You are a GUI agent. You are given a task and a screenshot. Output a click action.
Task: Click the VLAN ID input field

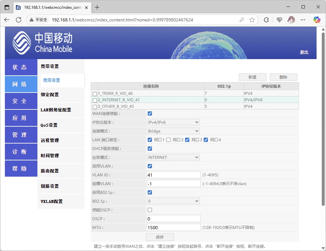173,175
